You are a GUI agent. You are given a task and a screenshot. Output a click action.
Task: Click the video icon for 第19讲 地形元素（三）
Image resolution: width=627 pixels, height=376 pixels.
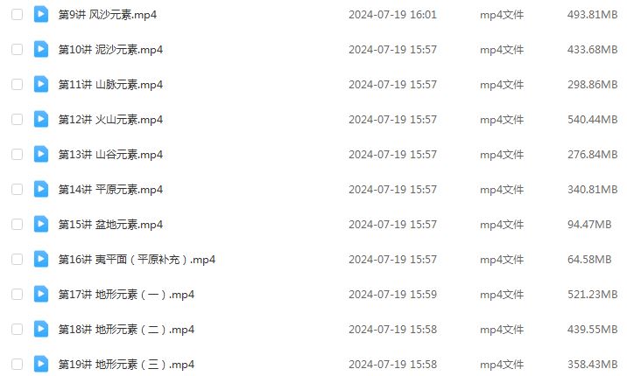41,364
